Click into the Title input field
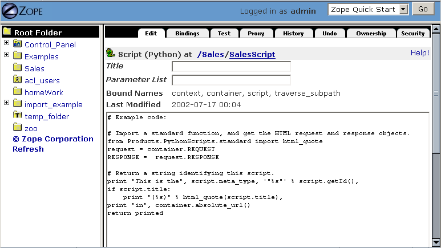This screenshot has width=441, height=248. click(231, 67)
